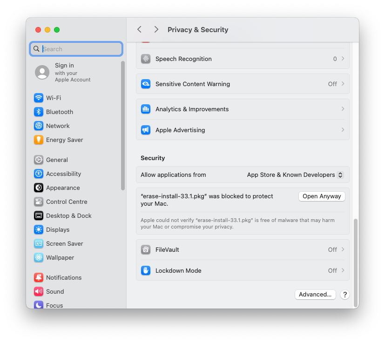Click Lockdown Mode Off status text
385x343 pixels.
[332, 270]
